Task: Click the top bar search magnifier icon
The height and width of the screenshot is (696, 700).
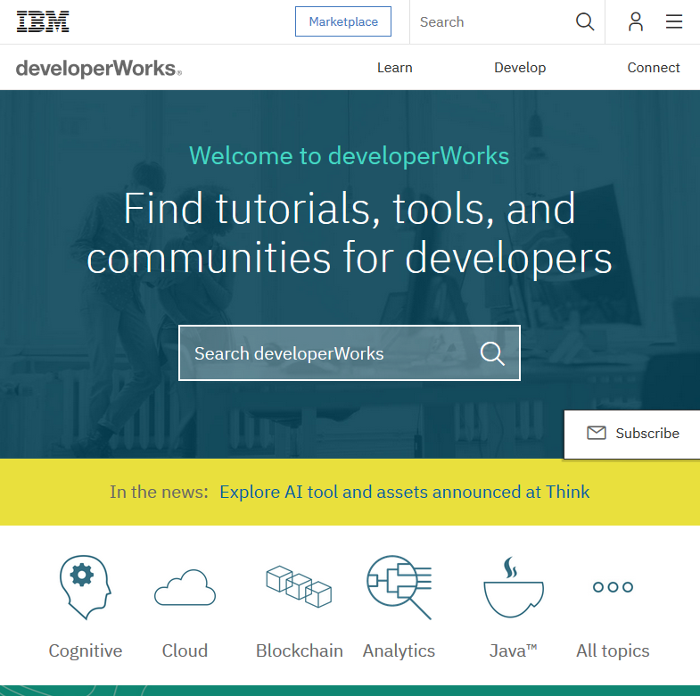Action: coord(585,21)
